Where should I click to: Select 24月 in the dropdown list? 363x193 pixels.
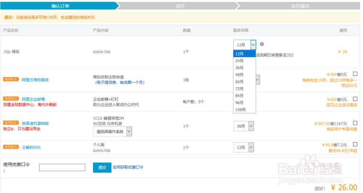(244, 61)
